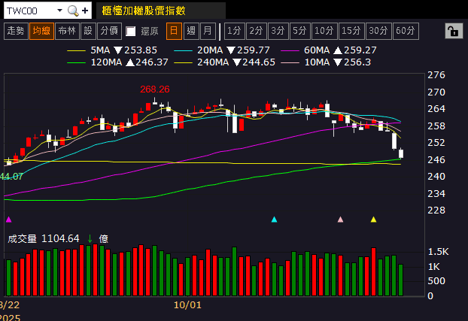Click the magenta triangle timeline marker

(x=9, y=220)
